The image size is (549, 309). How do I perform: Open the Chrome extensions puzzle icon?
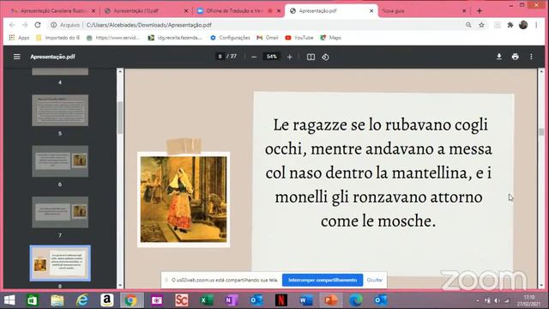tap(510, 25)
